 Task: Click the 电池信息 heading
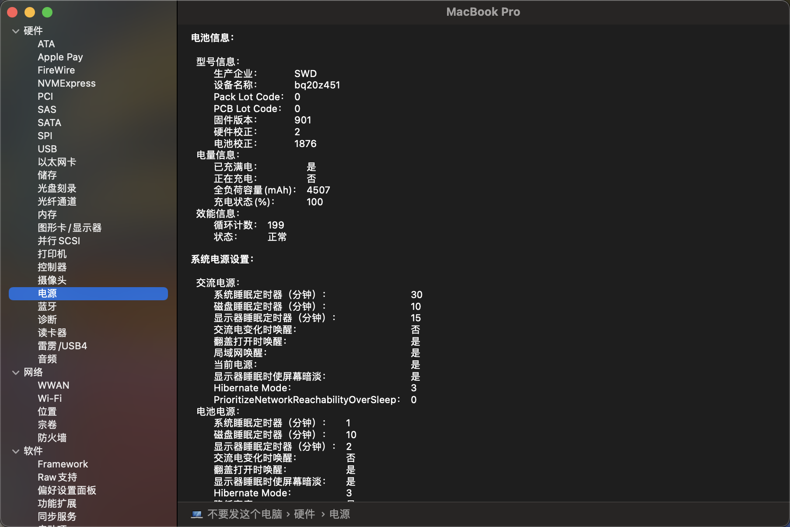coord(213,38)
